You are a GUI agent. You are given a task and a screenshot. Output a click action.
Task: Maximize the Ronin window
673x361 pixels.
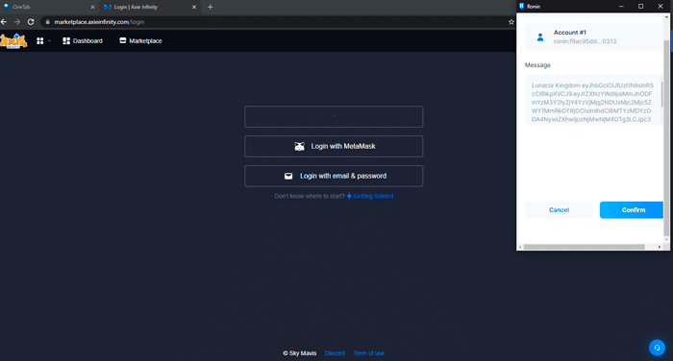[641, 7]
